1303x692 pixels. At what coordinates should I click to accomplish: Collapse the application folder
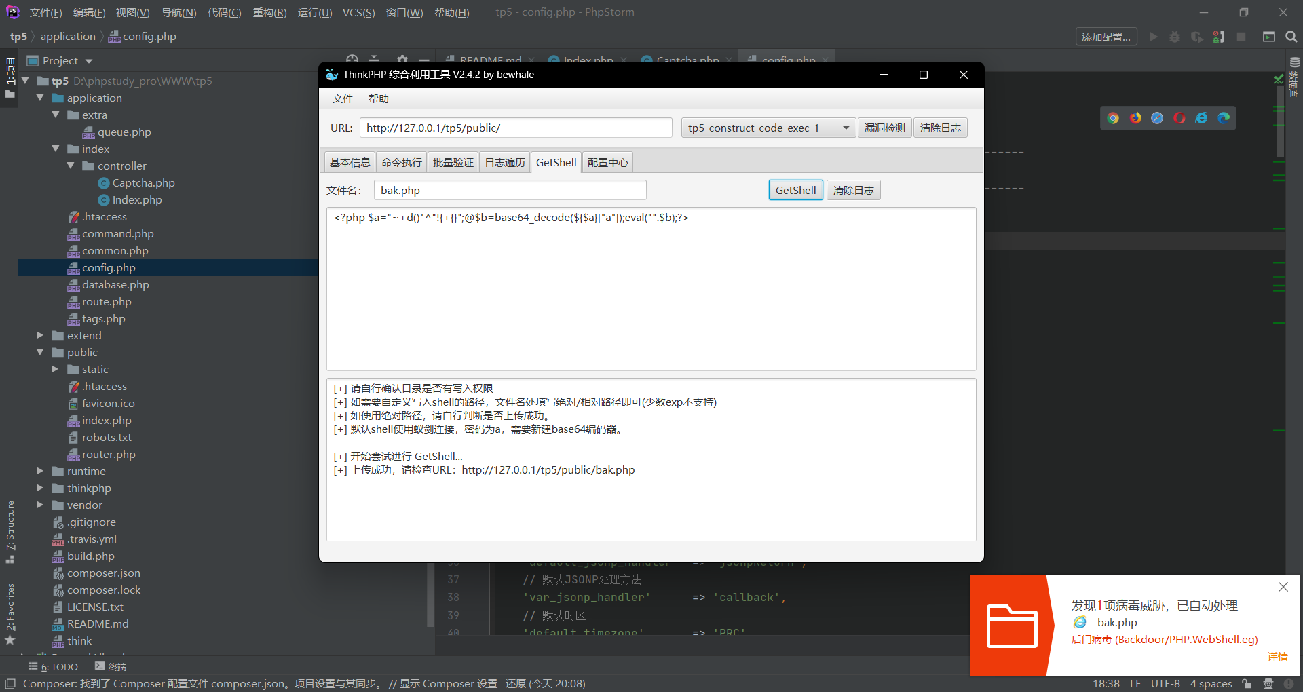41,98
